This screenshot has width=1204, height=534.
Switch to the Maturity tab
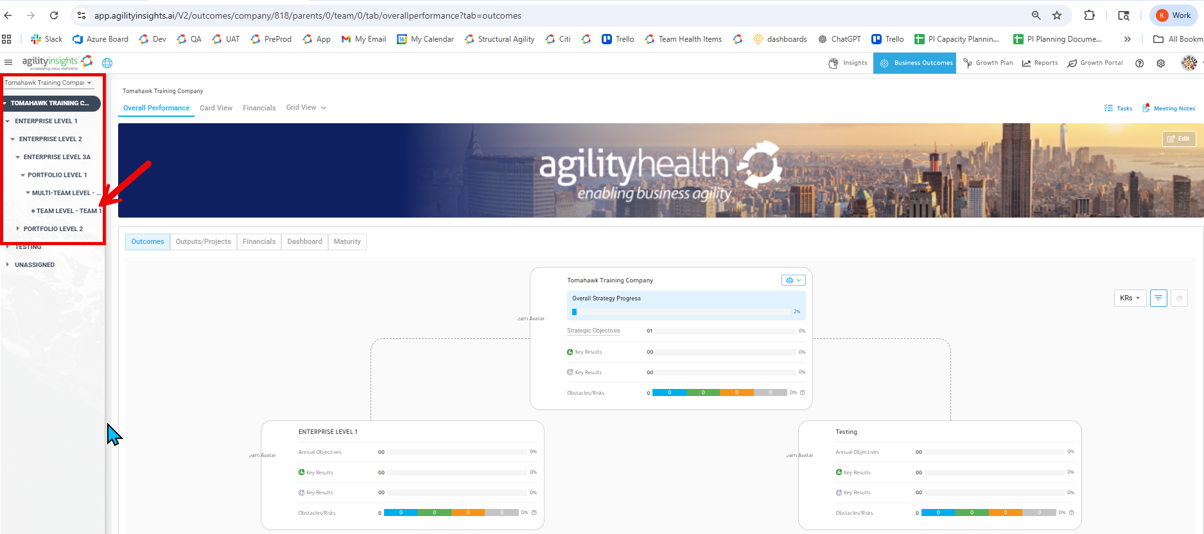(347, 241)
